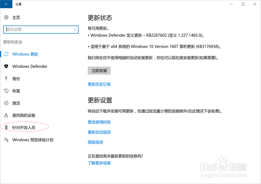The height and width of the screenshot is (184, 261).
Task: Go to the 备份 section
Action: pyautogui.click(x=16, y=79)
